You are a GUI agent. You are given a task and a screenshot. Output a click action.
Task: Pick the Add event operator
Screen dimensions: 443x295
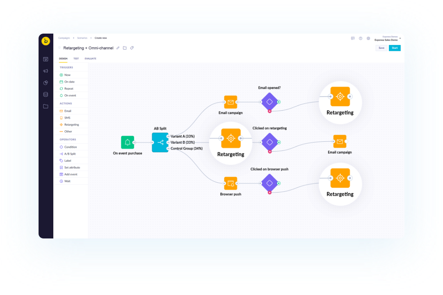pos(71,175)
